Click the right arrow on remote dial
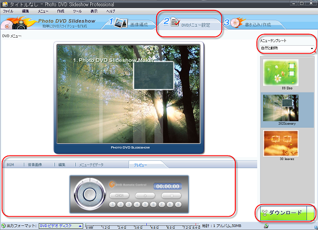 pyautogui.click(x=99, y=195)
